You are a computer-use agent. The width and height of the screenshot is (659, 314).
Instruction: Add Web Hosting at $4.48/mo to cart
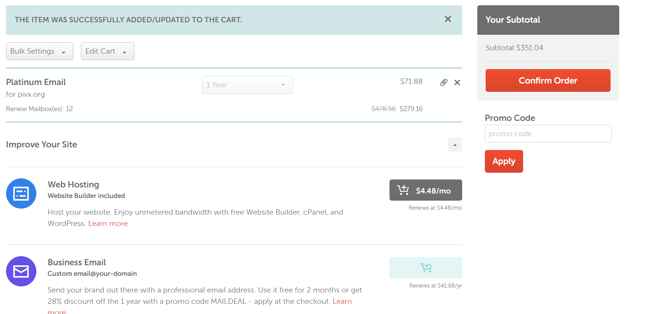[x=425, y=190]
